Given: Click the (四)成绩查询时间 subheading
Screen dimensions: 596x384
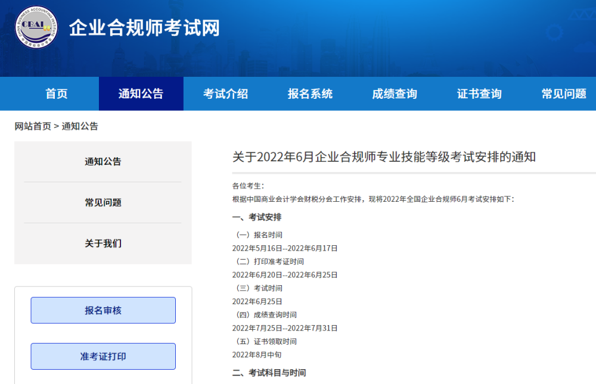Looking at the screenshot, I should pos(266,315).
